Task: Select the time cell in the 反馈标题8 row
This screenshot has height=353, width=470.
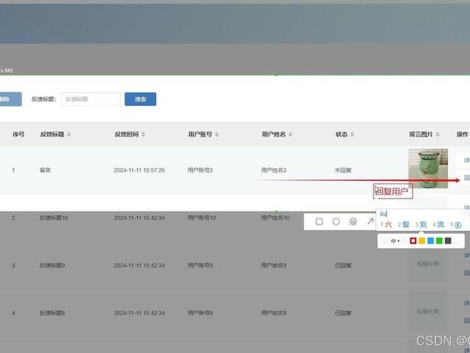Action: tap(139, 313)
